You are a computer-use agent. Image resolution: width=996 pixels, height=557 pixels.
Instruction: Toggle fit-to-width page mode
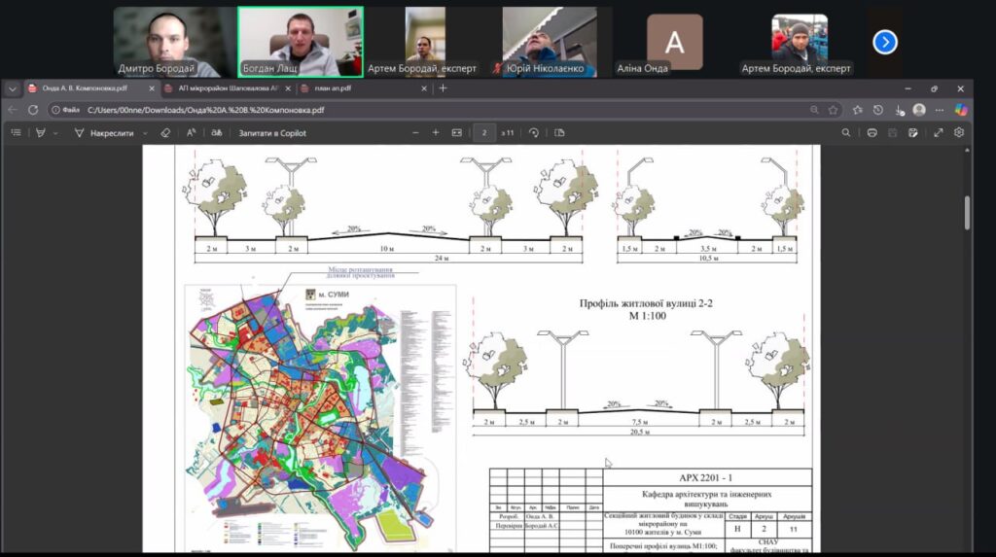click(x=457, y=132)
